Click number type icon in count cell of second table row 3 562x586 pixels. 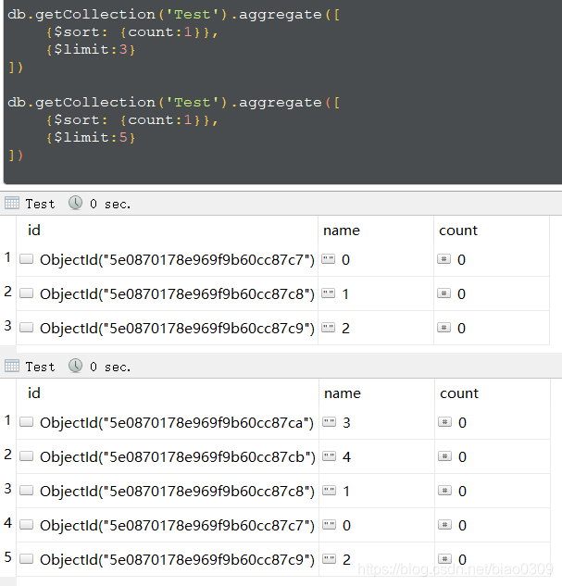(444, 491)
